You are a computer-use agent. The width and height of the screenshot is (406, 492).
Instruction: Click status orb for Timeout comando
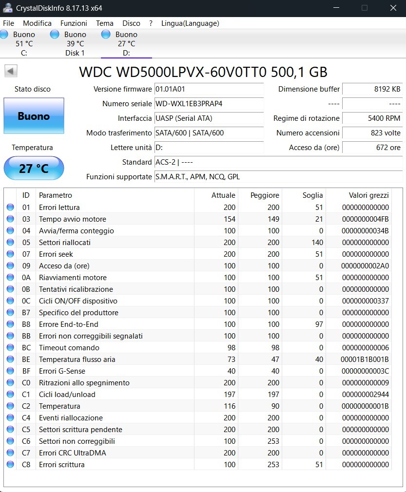point(10,347)
